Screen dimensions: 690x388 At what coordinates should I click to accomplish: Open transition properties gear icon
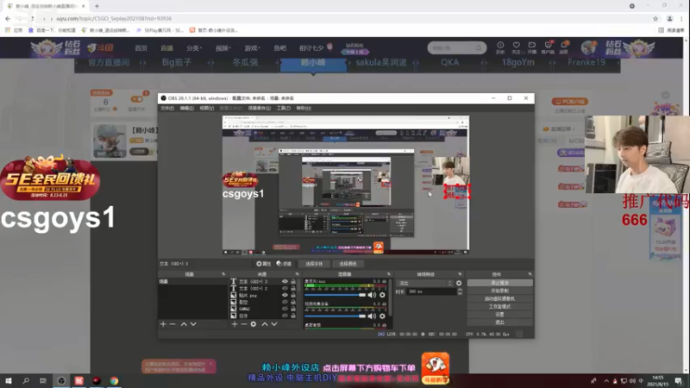tap(459, 284)
